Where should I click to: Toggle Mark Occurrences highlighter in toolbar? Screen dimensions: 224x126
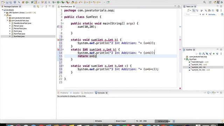tap(36, 2)
